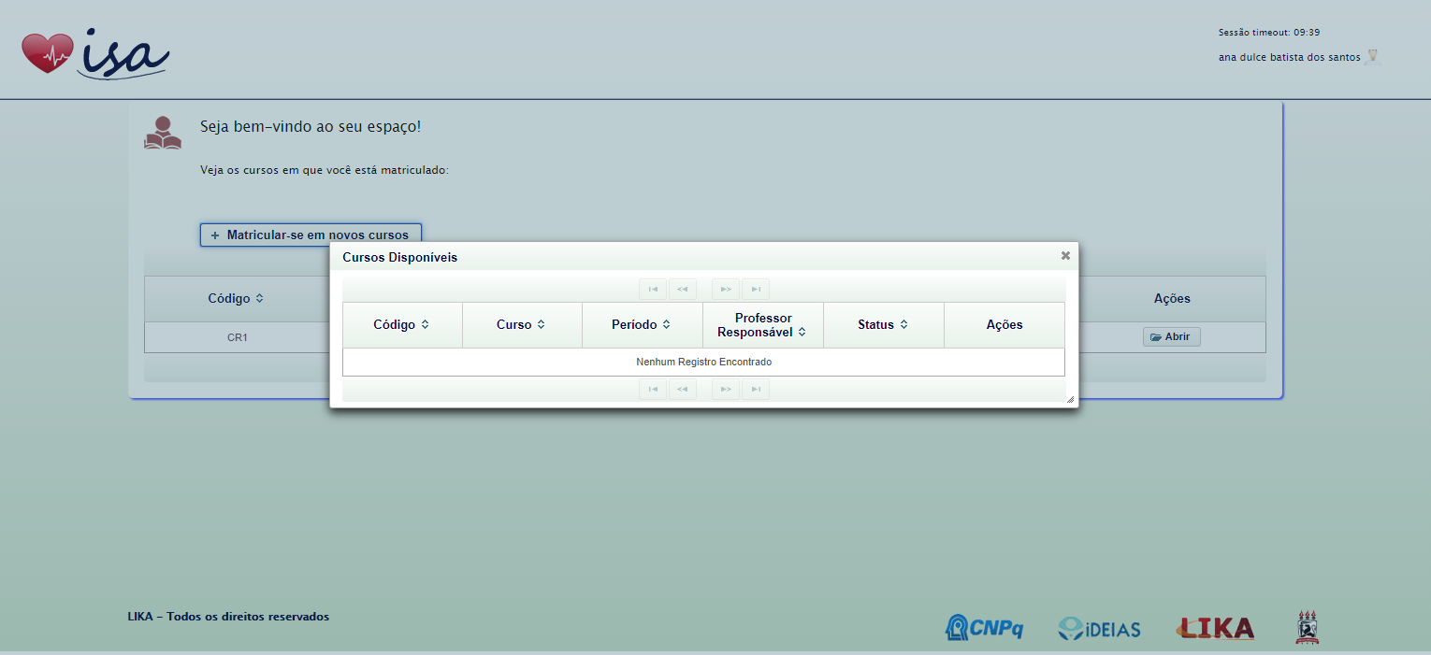Sort the dialog table by Código
The width and height of the screenshot is (1431, 655).
[402, 325]
